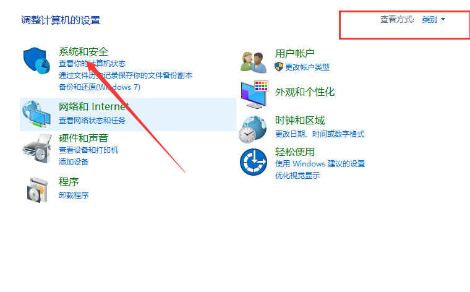
Task: Open the Programs disc icon
Action: (37, 190)
